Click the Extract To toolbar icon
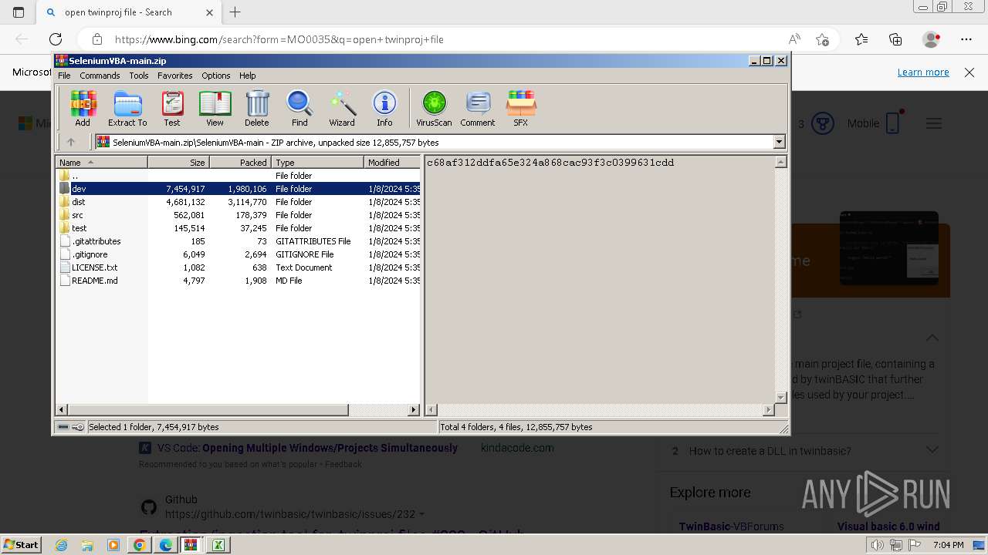 click(127, 108)
